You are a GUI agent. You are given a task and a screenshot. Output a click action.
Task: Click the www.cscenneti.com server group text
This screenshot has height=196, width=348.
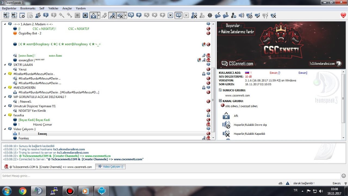[x=237, y=96]
